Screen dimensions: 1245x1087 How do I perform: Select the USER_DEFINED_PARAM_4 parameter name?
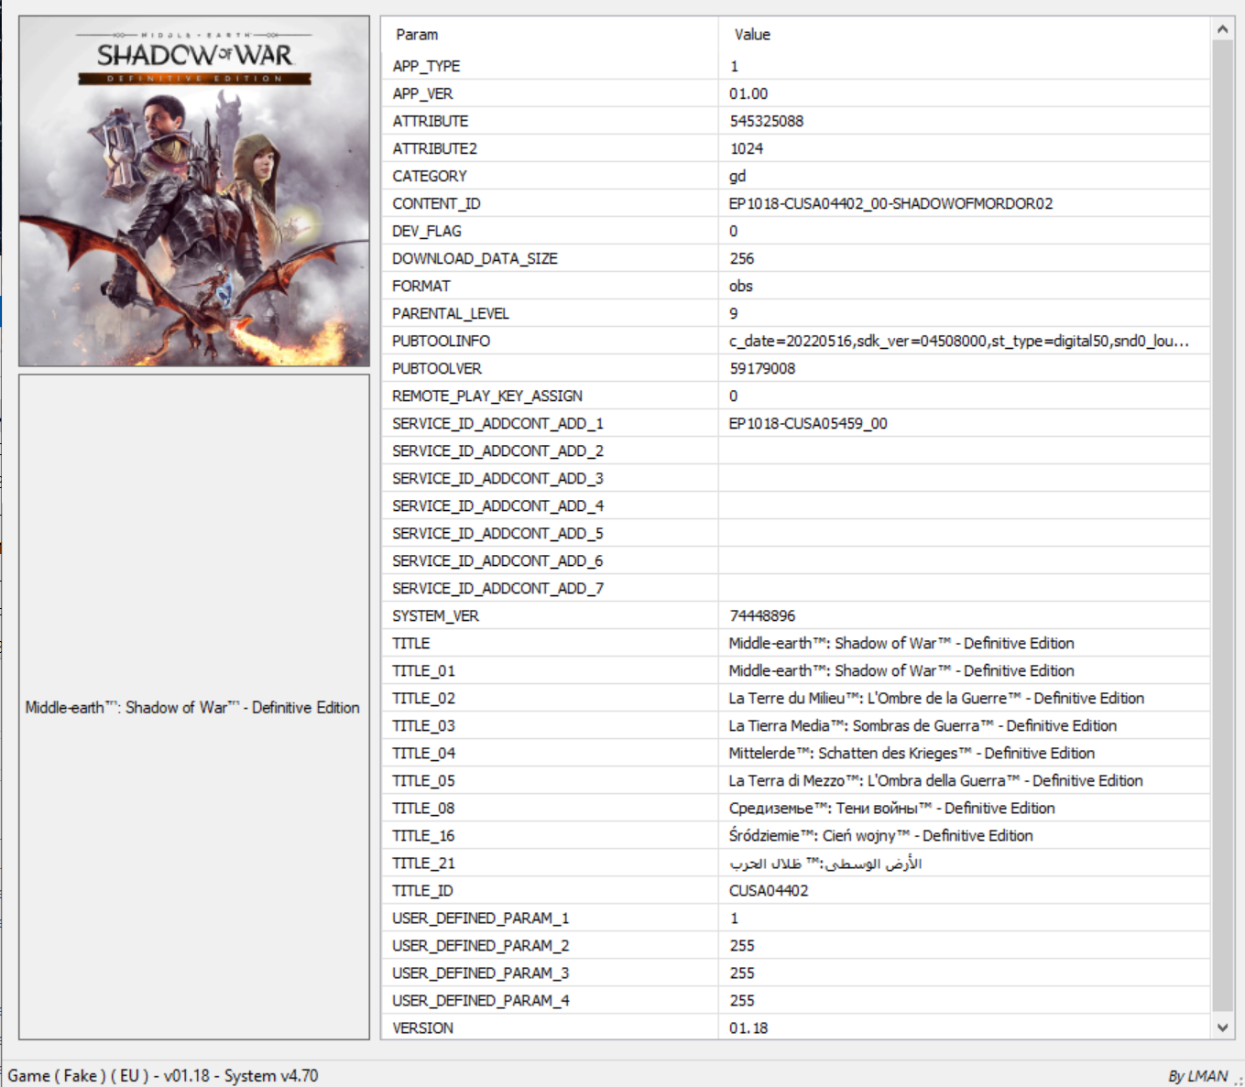pos(481,1000)
